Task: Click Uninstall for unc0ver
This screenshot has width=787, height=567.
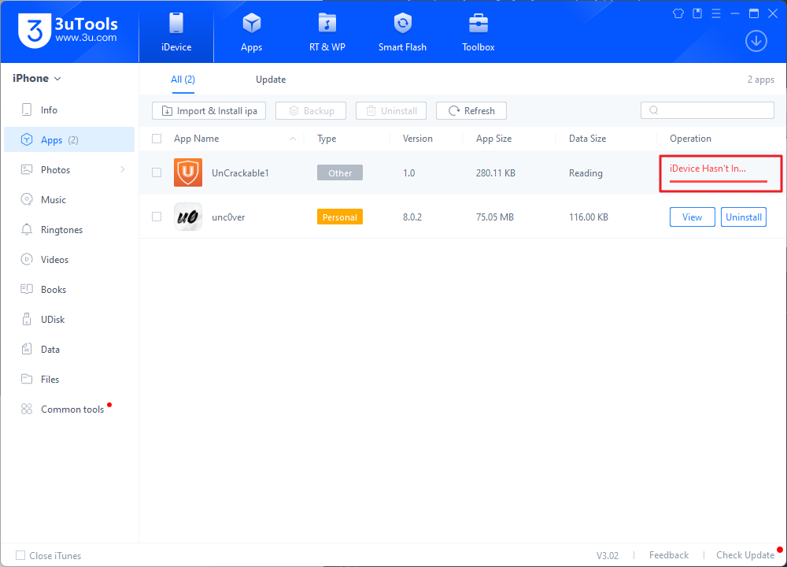Action: (744, 217)
